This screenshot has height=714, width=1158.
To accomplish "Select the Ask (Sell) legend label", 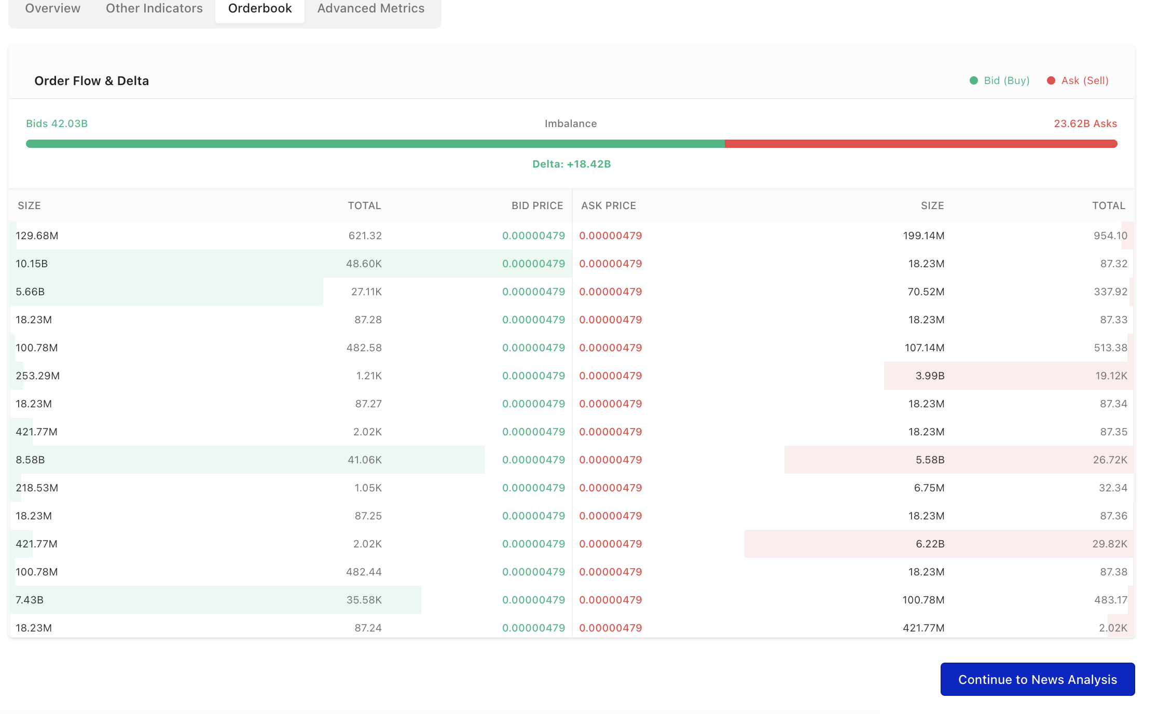I will pos(1084,80).
